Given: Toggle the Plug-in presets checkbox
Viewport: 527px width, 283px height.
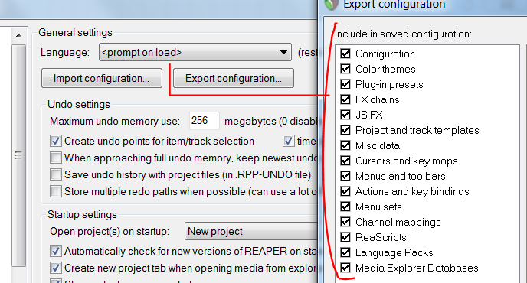Looking at the screenshot, I should [x=345, y=84].
